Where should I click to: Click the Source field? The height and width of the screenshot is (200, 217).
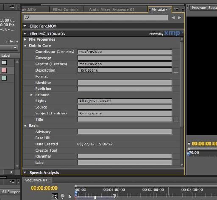125,107
